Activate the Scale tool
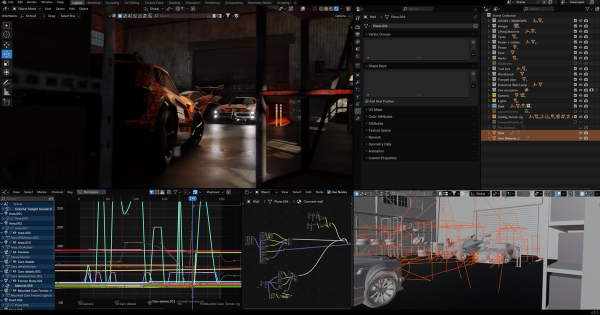600x315 pixels. pos(6,63)
